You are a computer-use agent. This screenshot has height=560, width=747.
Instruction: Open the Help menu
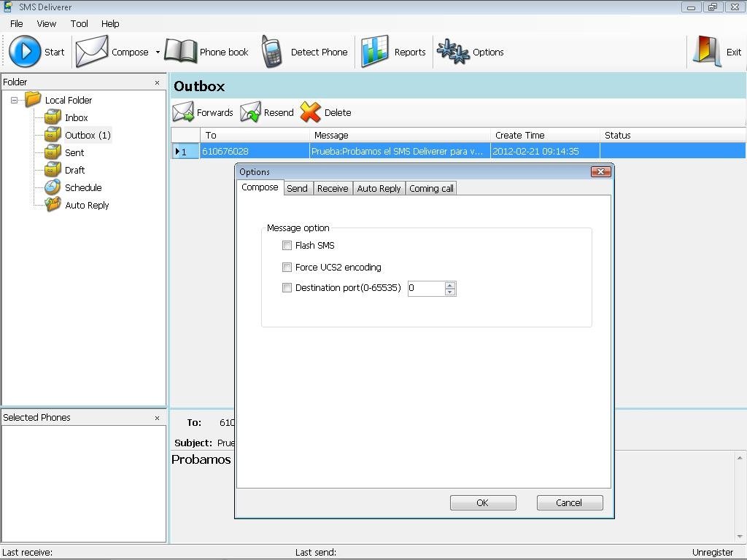tap(110, 24)
